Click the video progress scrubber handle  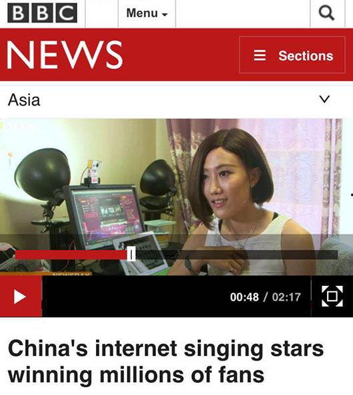pos(131,255)
